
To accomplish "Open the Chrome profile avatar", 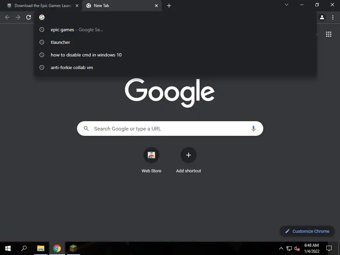I will [322, 17].
